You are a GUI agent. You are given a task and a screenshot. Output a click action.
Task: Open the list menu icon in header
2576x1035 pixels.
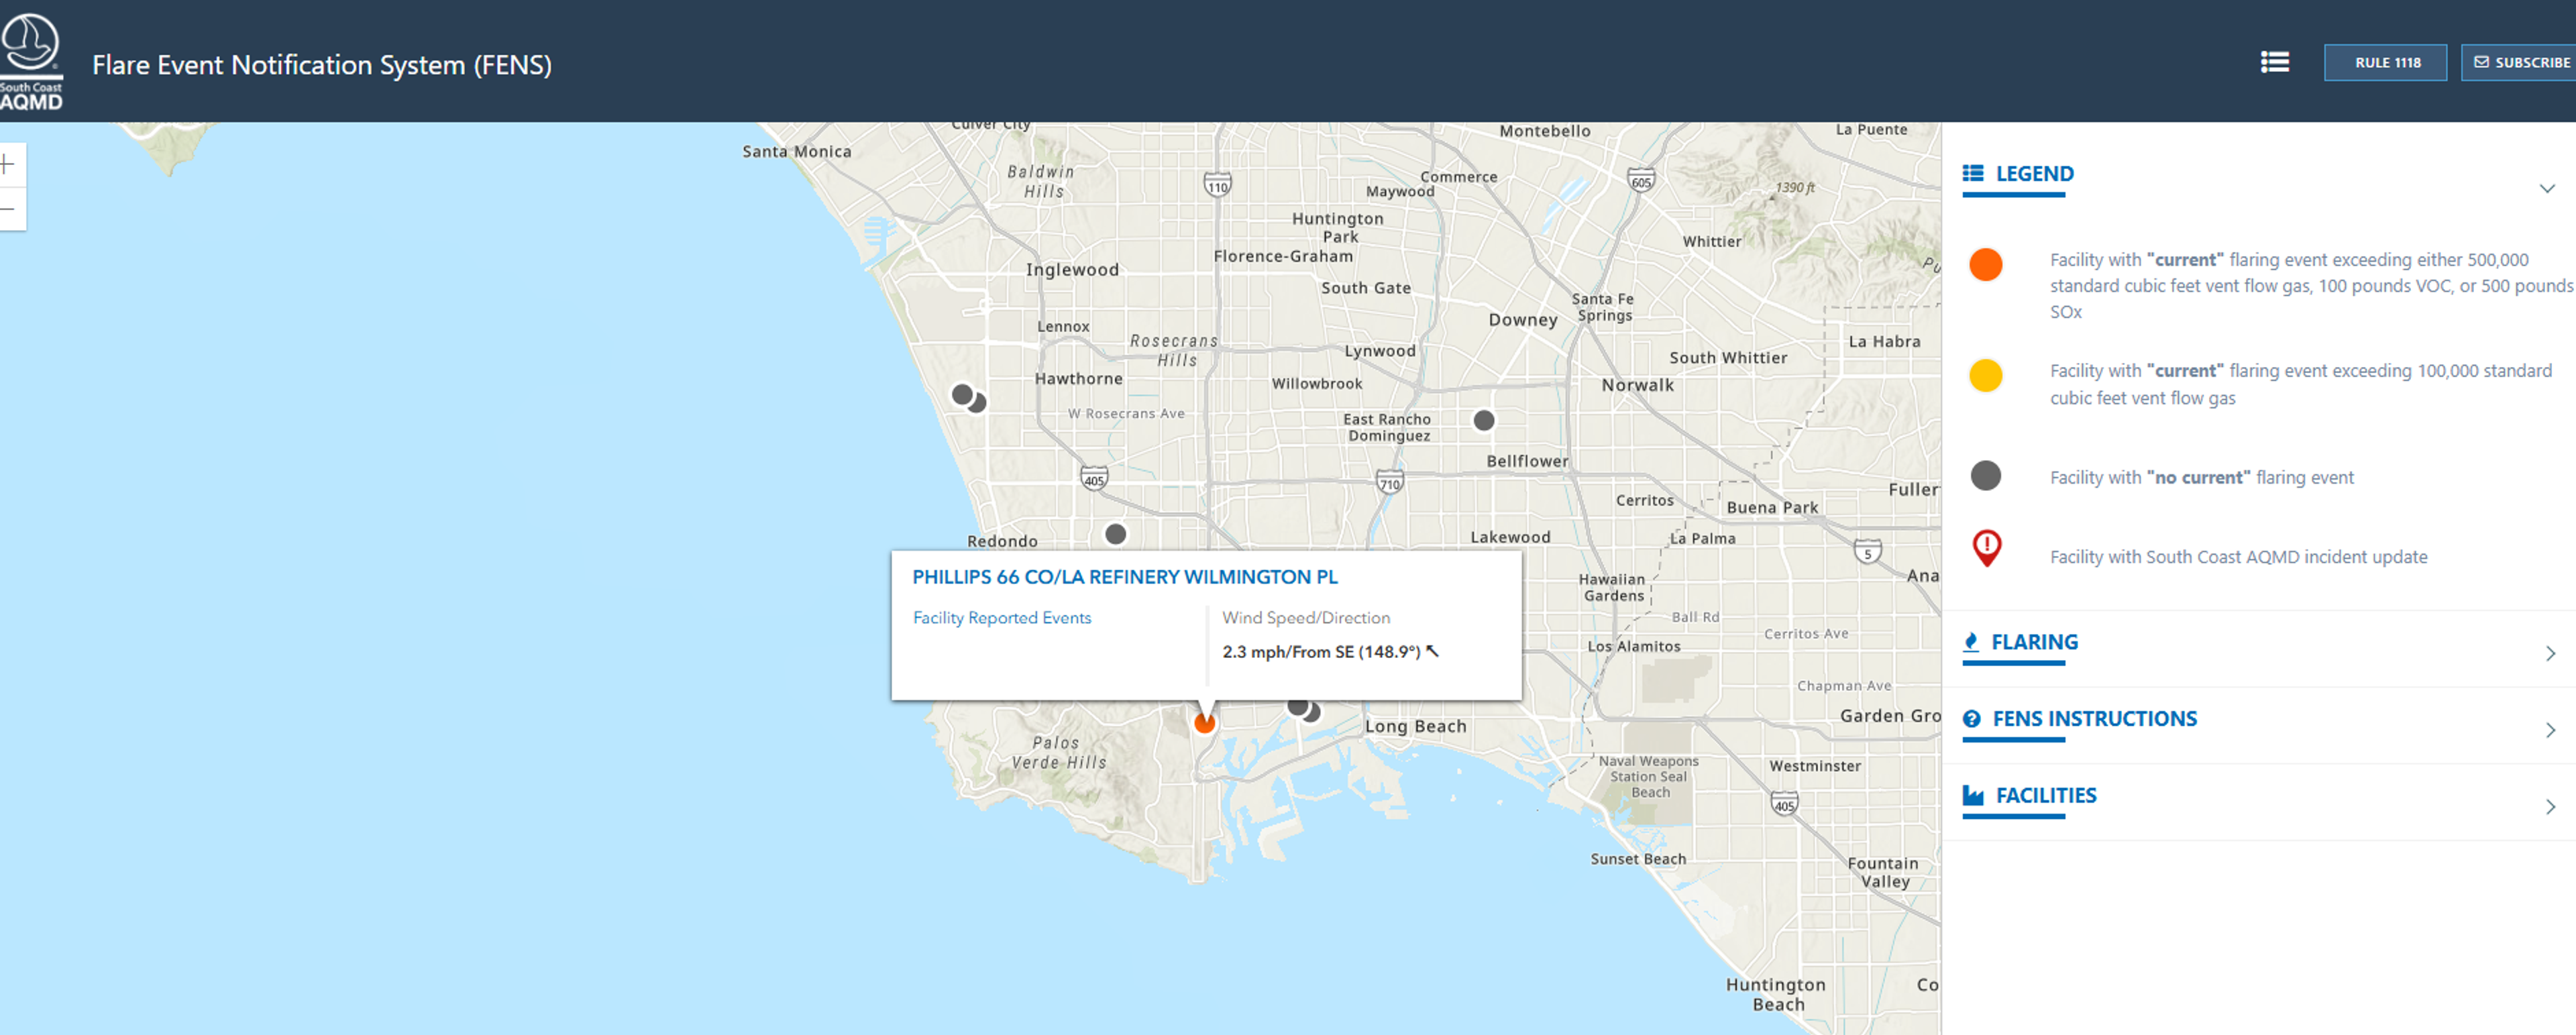pyautogui.click(x=2275, y=62)
